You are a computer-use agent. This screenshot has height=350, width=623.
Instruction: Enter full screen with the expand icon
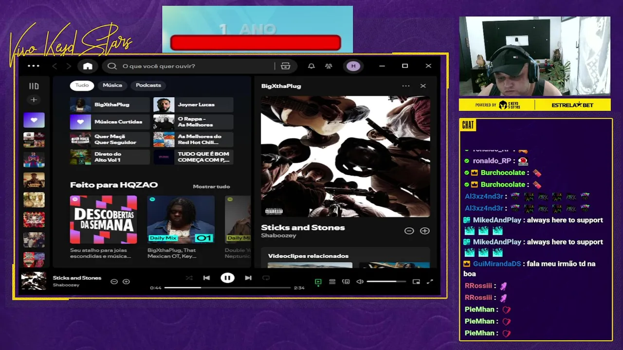(x=430, y=281)
